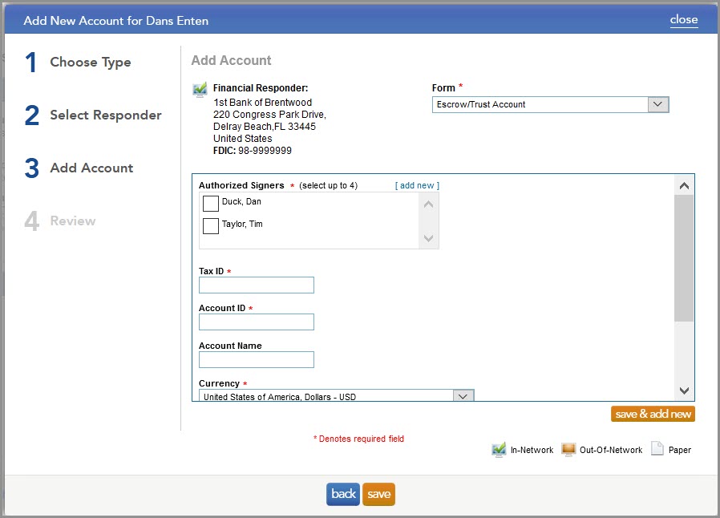This screenshot has height=518, width=720.
Task: Open the Form dropdown showing Escrow/Trust Account
Action: tap(657, 103)
